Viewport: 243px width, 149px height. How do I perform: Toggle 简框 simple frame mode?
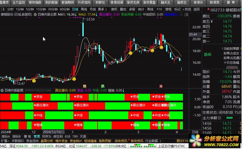click(x=168, y=9)
